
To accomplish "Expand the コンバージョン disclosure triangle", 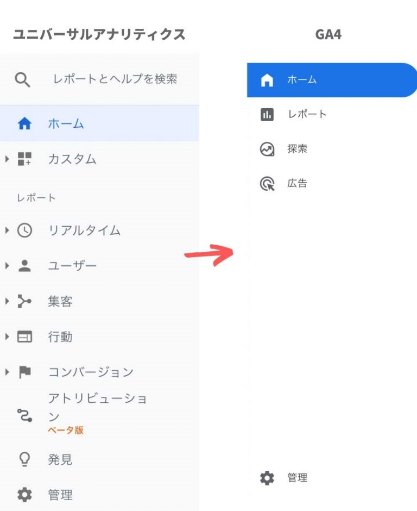I will click(7, 372).
